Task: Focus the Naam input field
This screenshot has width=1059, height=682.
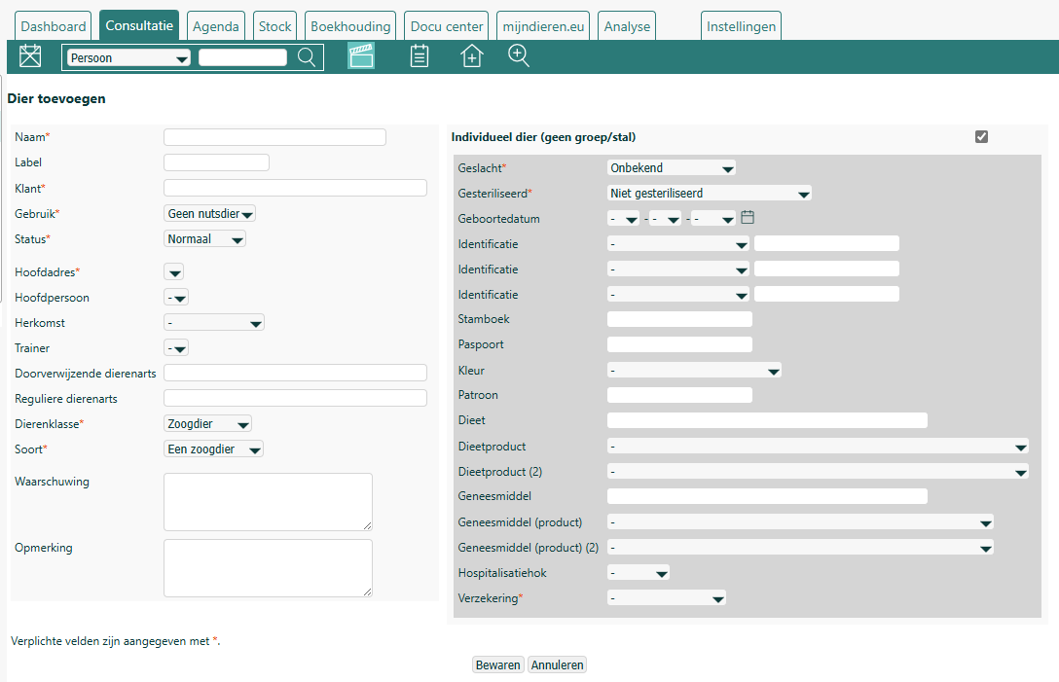Action: point(274,137)
